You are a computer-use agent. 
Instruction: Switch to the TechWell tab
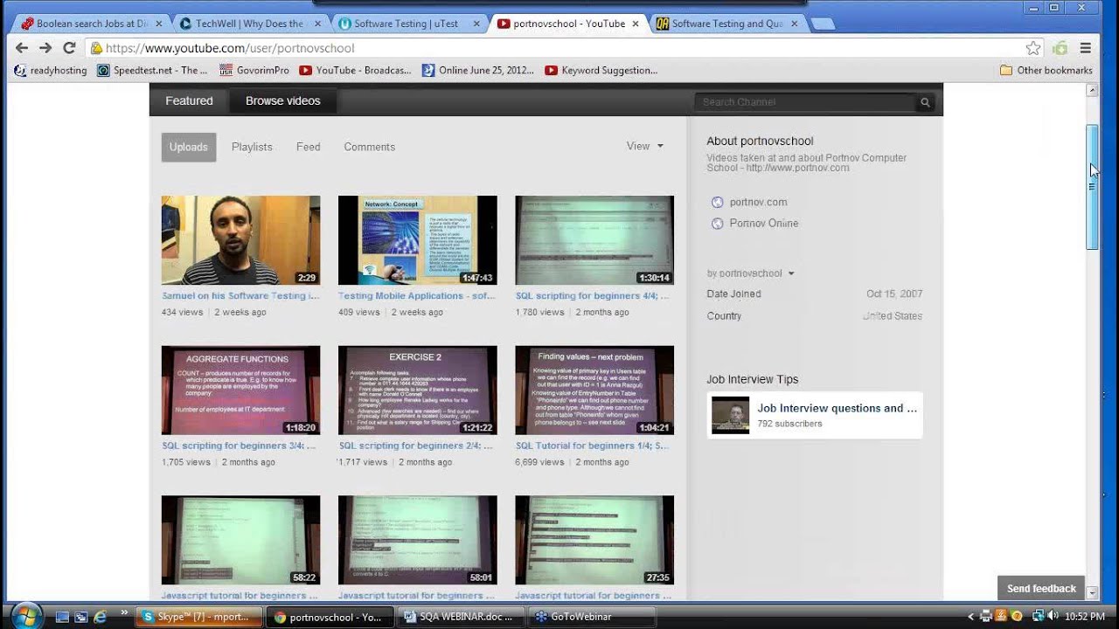[249, 24]
